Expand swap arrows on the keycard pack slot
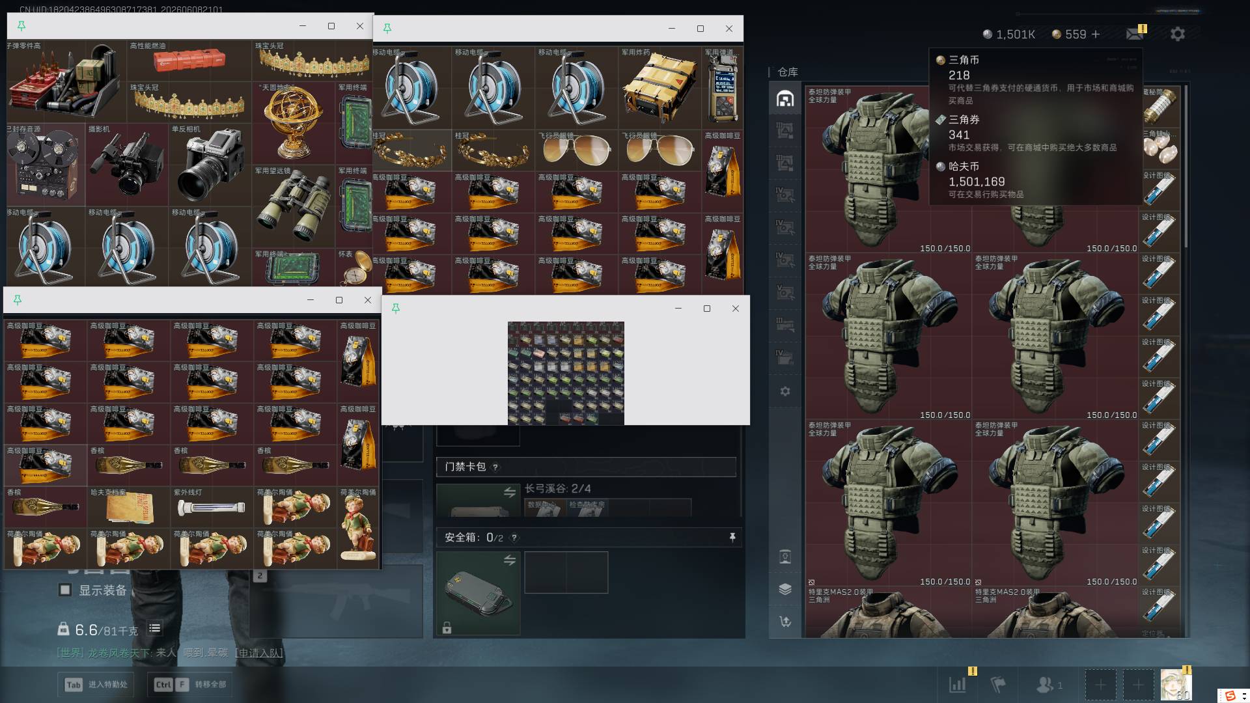 pos(510,493)
